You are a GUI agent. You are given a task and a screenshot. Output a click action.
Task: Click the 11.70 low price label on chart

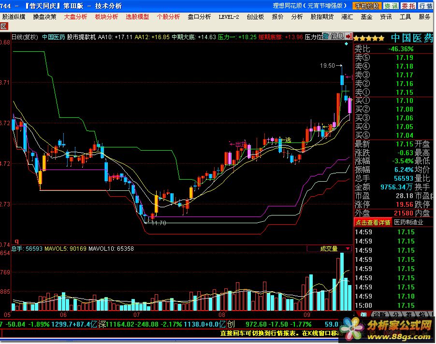(159, 223)
